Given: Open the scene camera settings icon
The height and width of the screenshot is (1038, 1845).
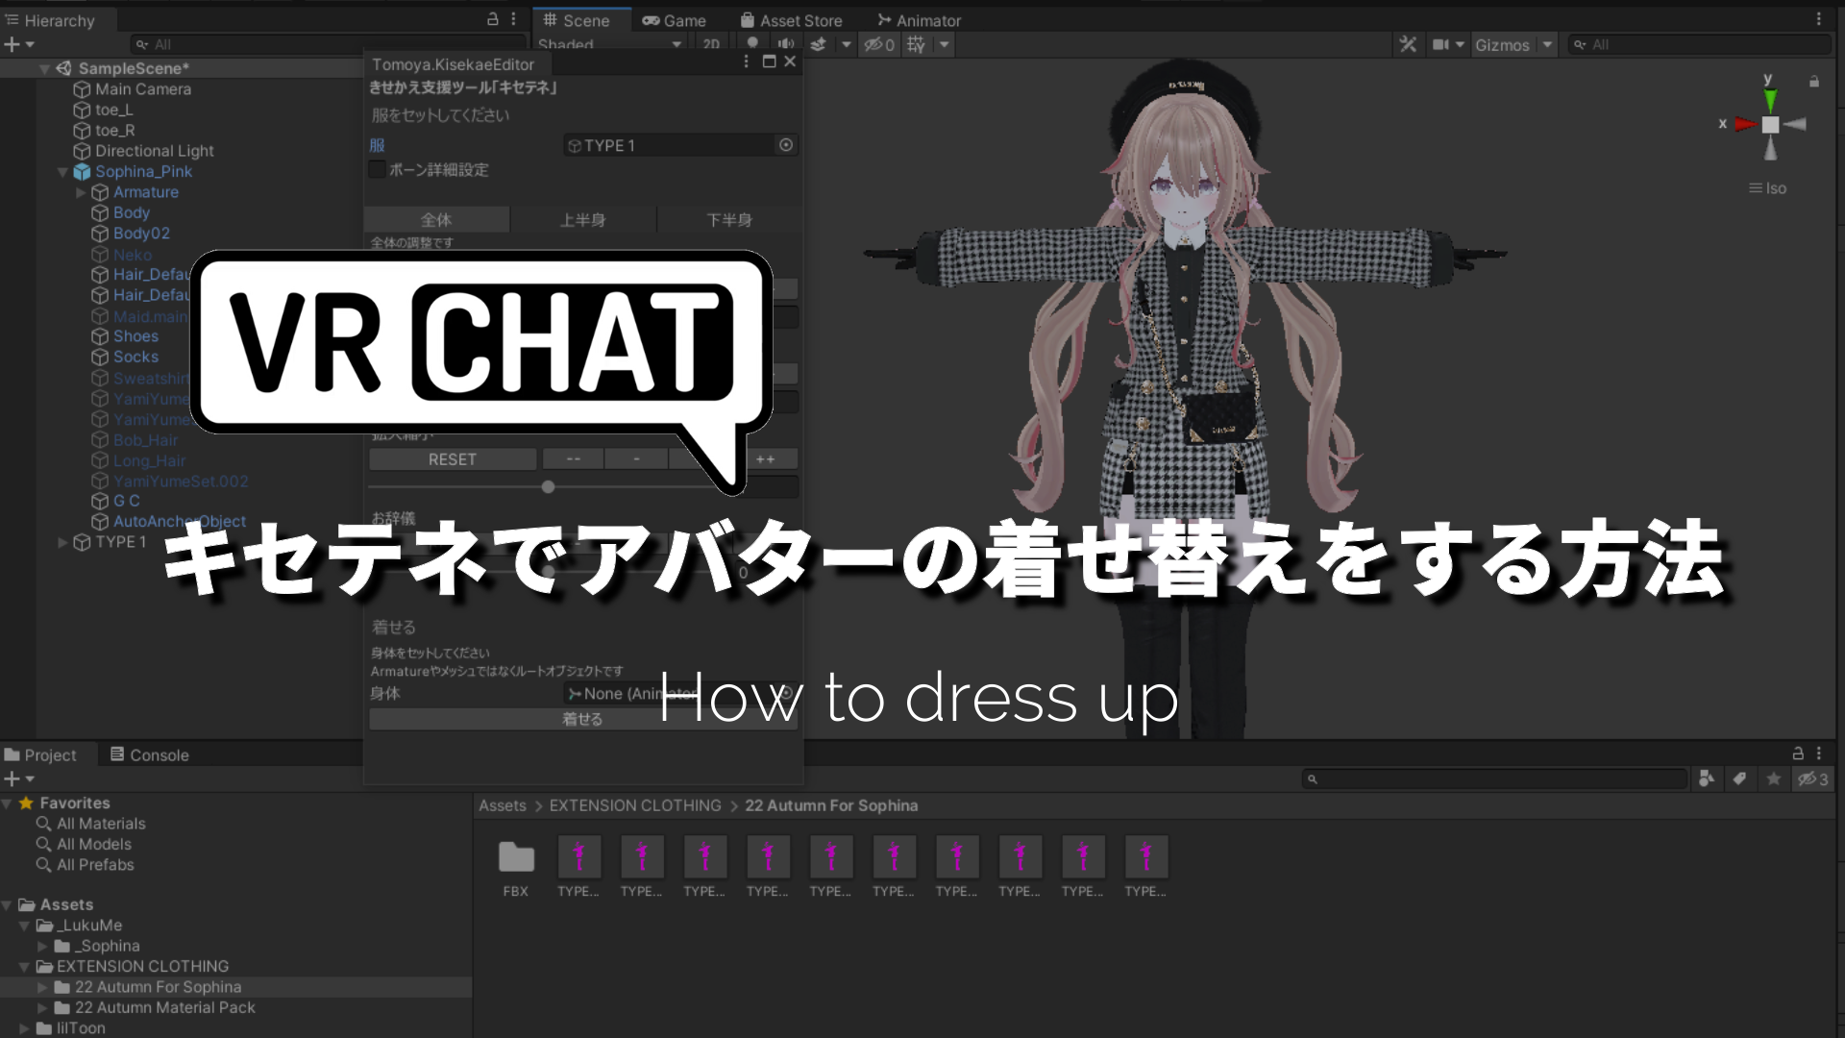Looking at the screenshot, I should pos(1441,44).
